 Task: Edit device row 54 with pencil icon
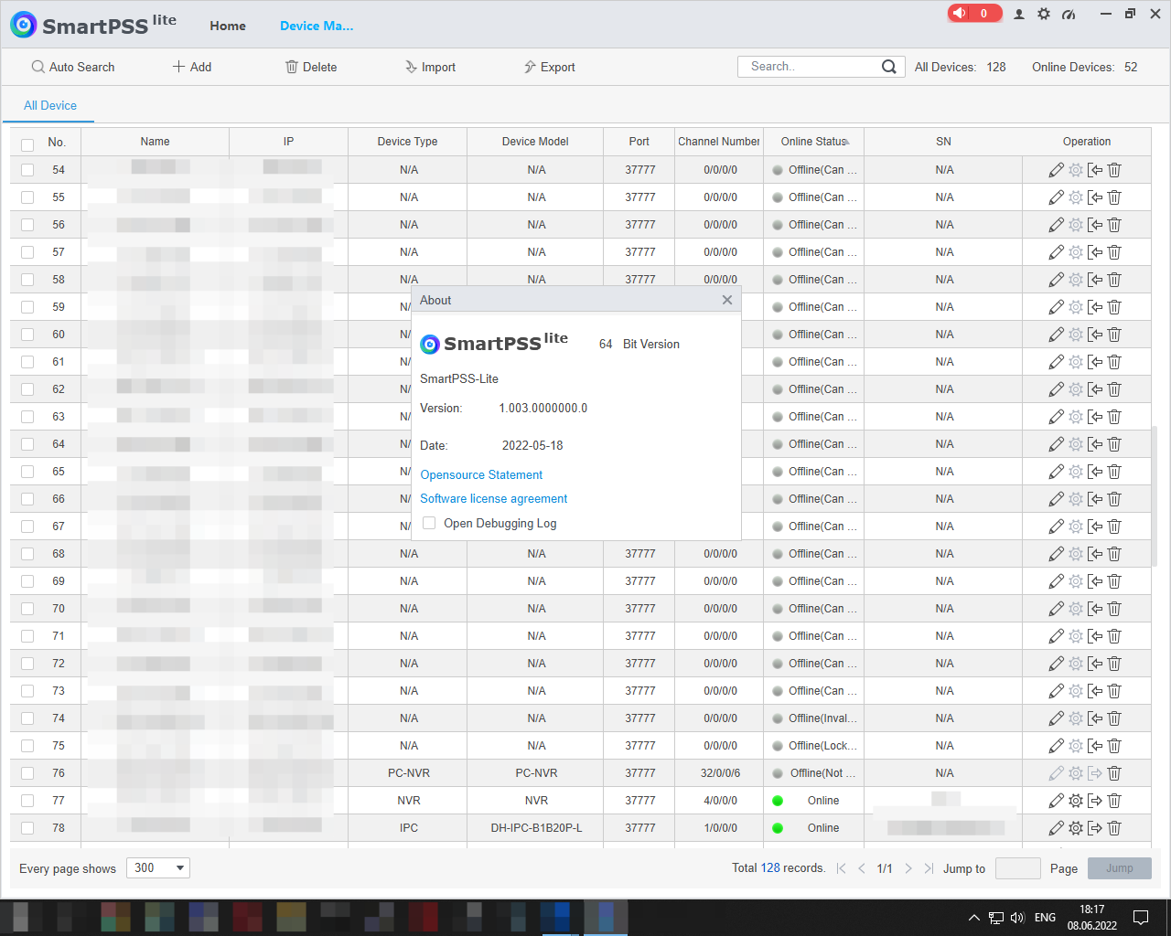point(1056,170)
